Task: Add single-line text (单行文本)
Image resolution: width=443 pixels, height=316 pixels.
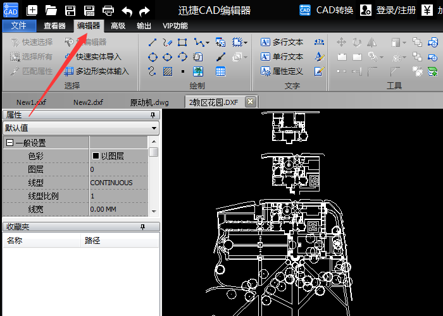Action: tap(282, 57)
